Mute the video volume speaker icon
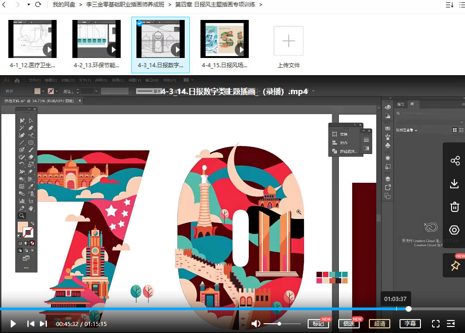The width and height of the screenshot is (465, 333). 256,324
